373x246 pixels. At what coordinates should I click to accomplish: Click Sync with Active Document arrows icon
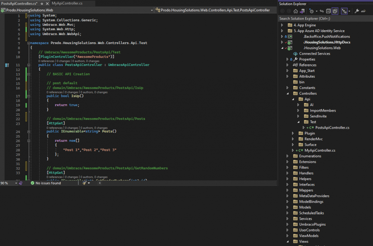click(322, 11)
